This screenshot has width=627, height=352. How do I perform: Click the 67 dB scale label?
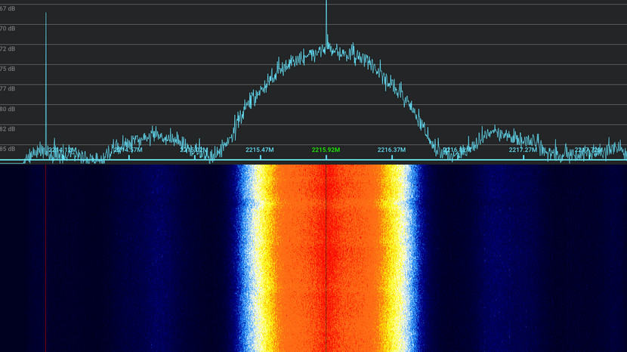pyautogui.click(x=8, y=8)
